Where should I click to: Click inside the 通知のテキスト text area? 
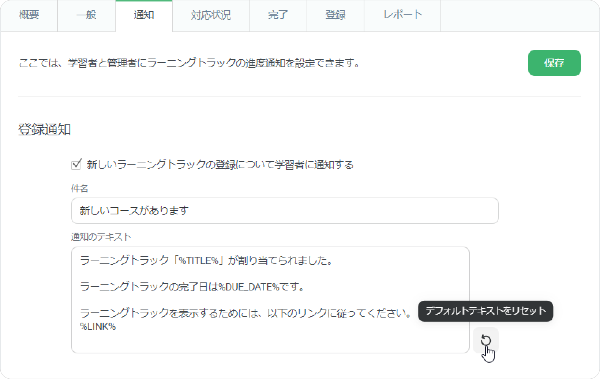270,300
